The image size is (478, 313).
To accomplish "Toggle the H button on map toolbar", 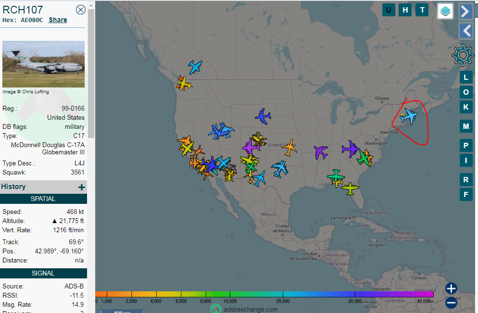I will coord(405,10).
